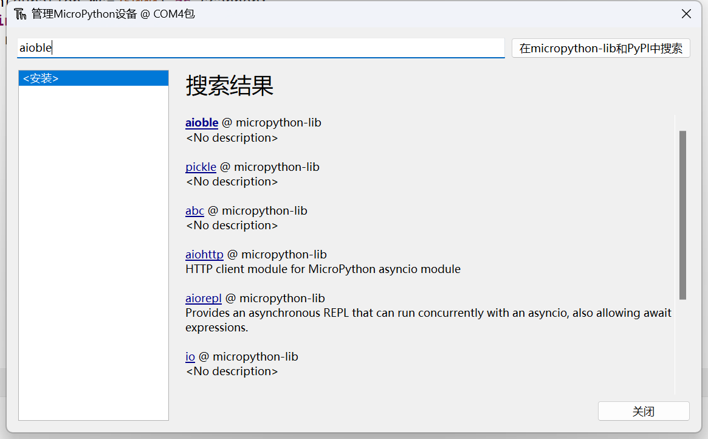Select <安装> in the package list
This screenshot has height=439, width=708.
pos(94,78)
